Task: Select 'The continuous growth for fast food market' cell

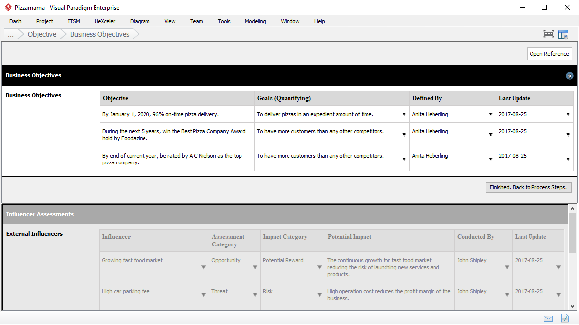Action: (x=389, y=267)
